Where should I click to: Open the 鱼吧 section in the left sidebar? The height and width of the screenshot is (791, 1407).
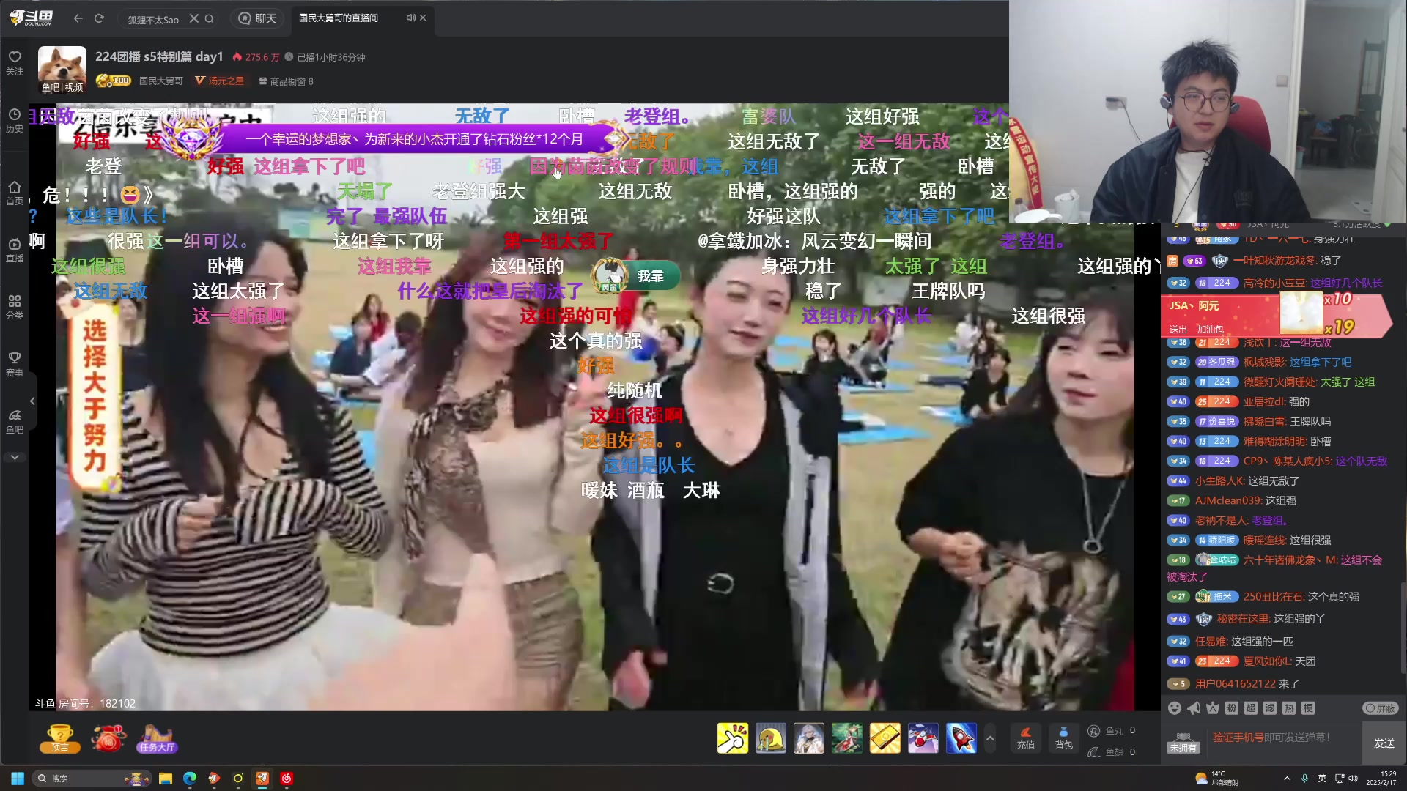point(15,420)
